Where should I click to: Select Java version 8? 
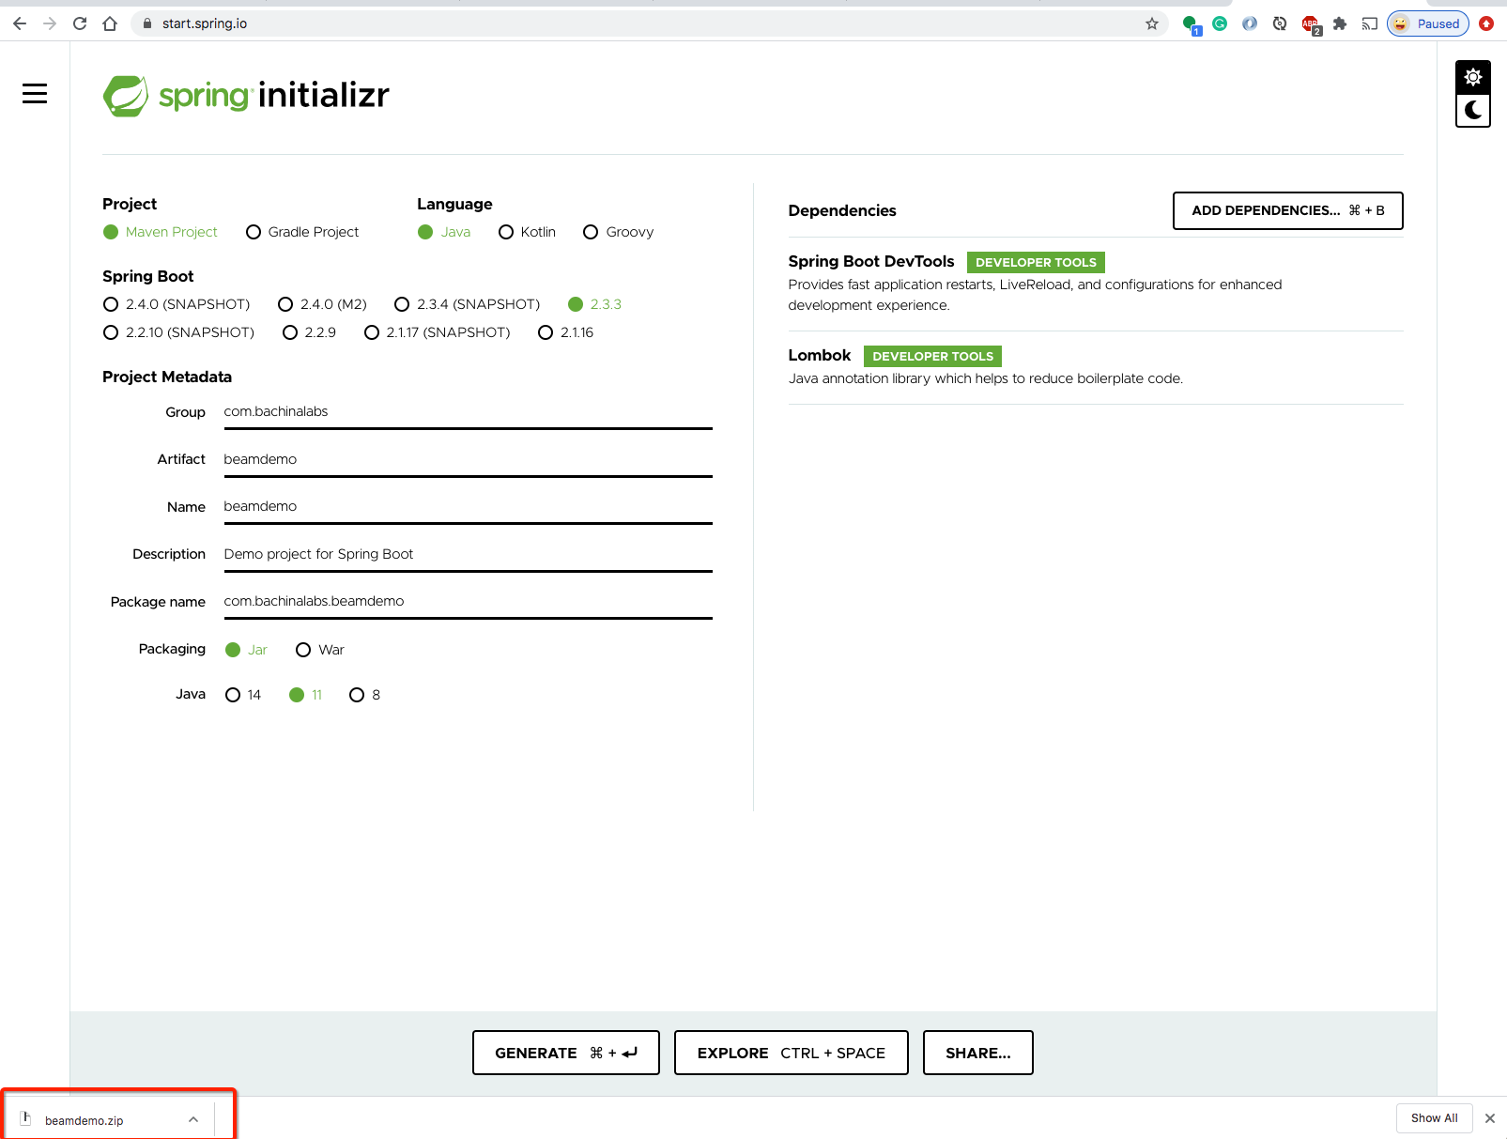tap(365, 695)
